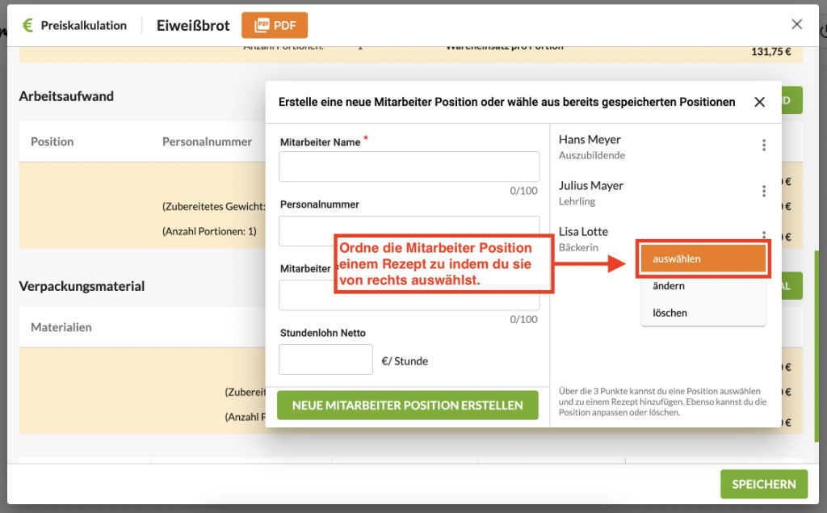Click the Euro Preiskalkulation icon
The height and width of the screenshot is (513, 827).
28,25
